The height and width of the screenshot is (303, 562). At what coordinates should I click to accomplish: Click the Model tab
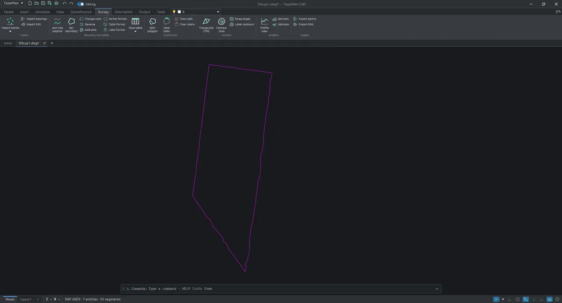(x=10, y=299)
